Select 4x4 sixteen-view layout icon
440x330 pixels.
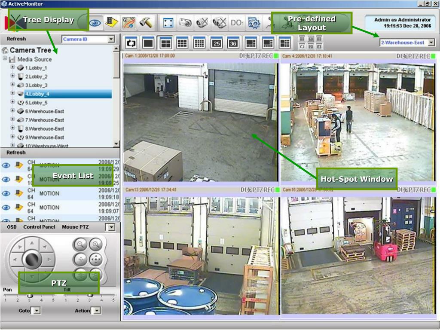pos(199,43)
